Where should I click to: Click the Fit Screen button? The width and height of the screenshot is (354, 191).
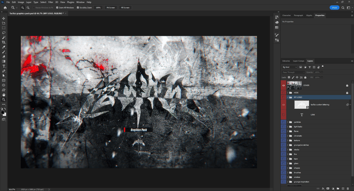point(110,8)
